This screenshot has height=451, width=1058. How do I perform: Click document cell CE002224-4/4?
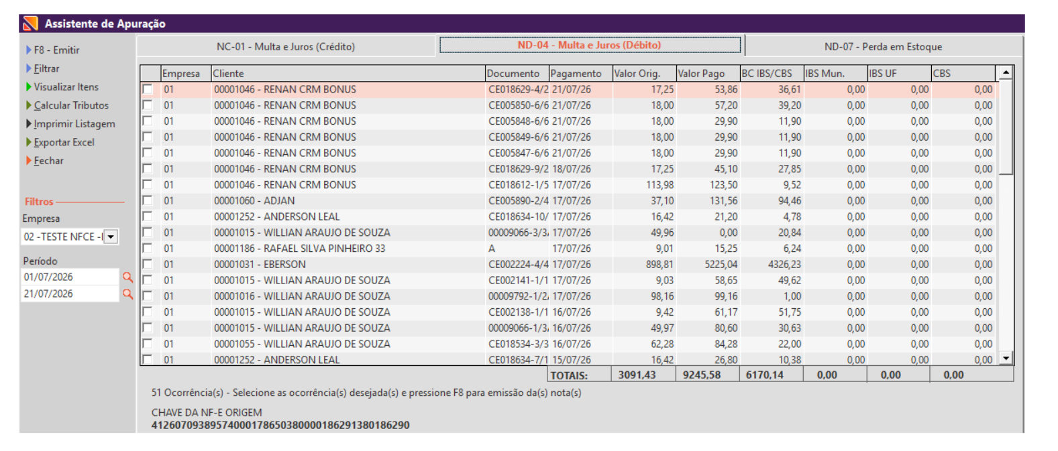tap(518, 265)
